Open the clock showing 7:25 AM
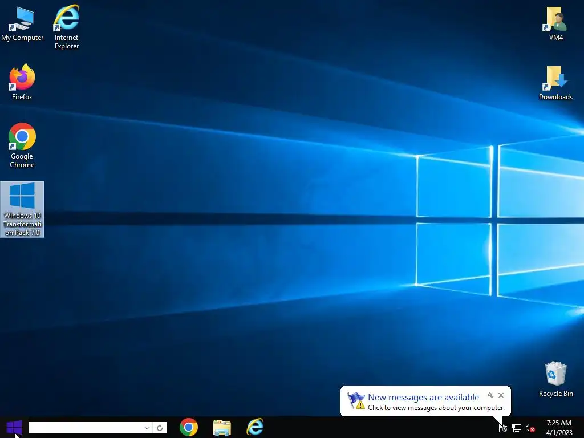Image resolution: width=584 pixels, height=438 pixels. [559, 428]
